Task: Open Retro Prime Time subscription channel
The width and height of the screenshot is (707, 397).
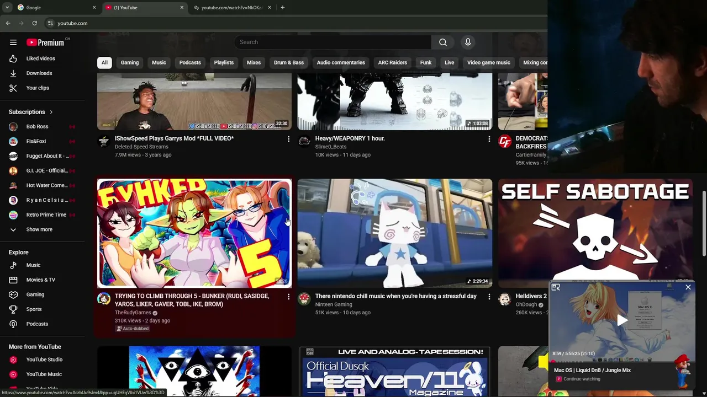Action: (41, 215)
